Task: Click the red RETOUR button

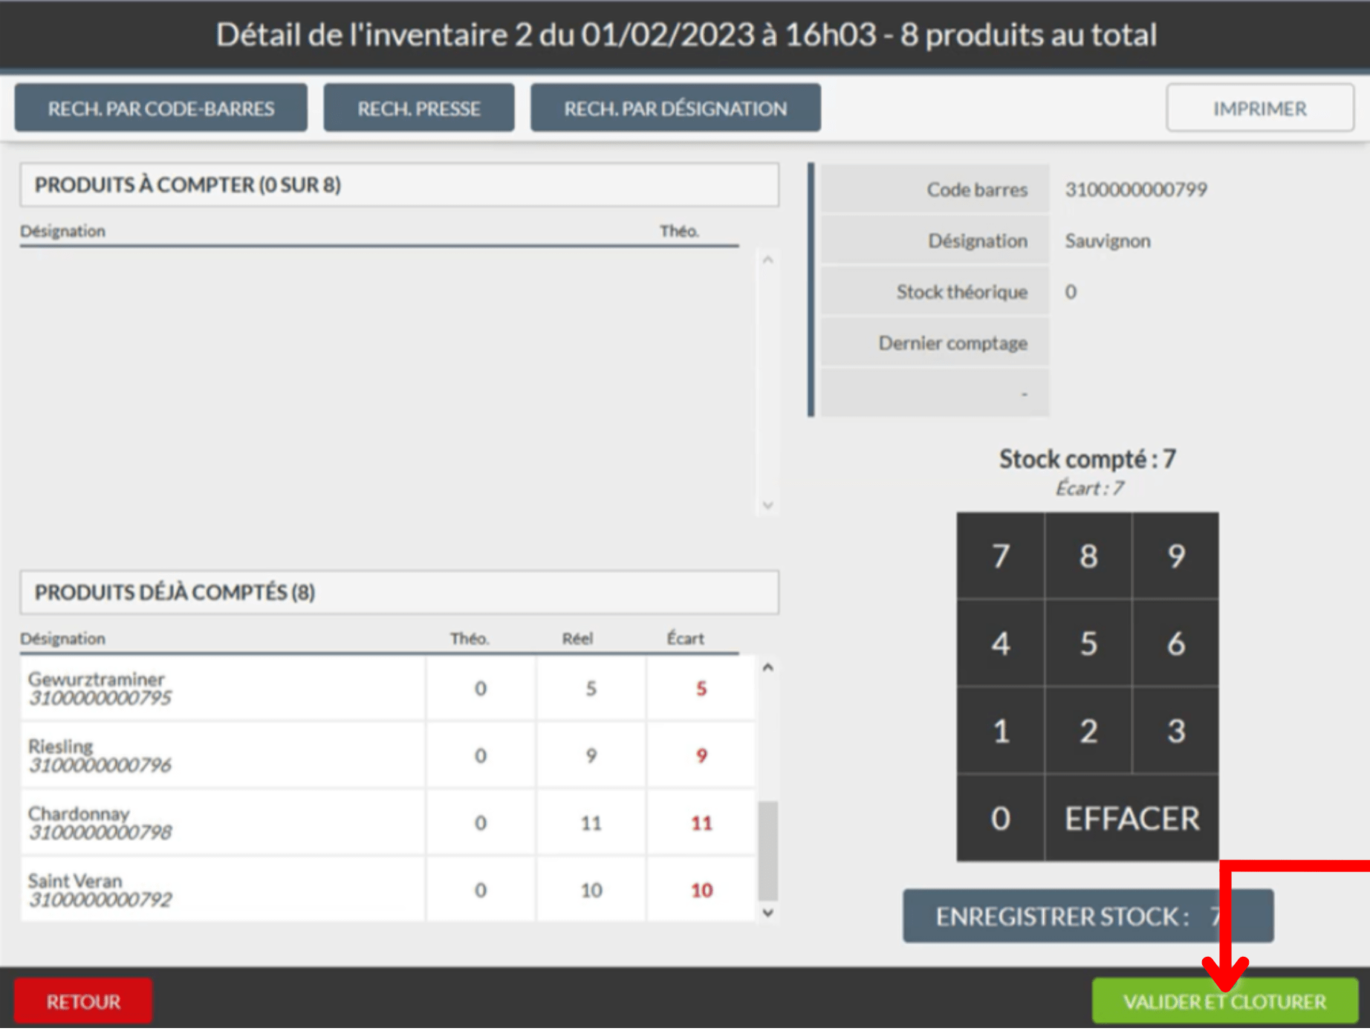Action: click(x=83, y=1001)
